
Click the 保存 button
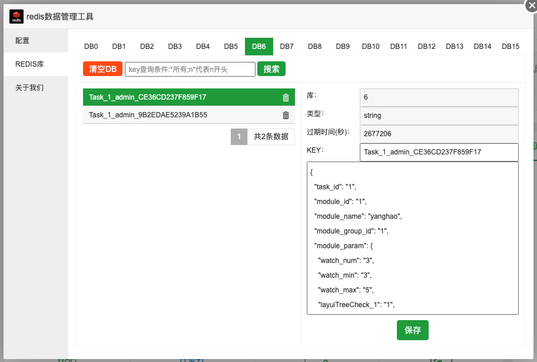[x=412, y=330]
